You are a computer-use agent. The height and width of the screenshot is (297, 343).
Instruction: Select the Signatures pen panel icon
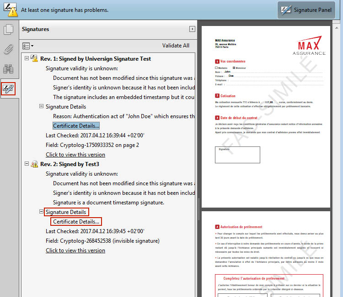click(x=8, y=89)
